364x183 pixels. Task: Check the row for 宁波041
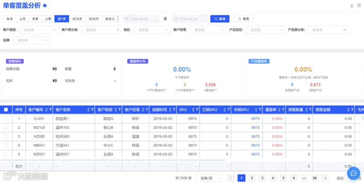[x=5, y=145]
